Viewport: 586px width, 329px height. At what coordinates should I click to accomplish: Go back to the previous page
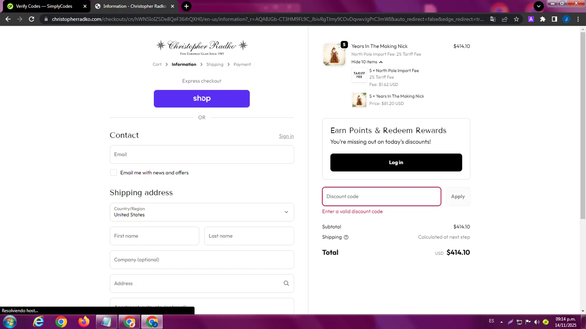point(8,19)
